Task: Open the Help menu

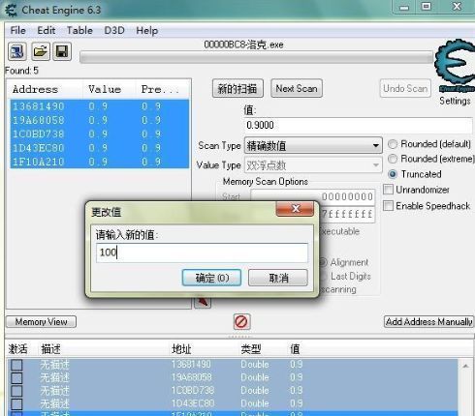Action: coord(147,31)
